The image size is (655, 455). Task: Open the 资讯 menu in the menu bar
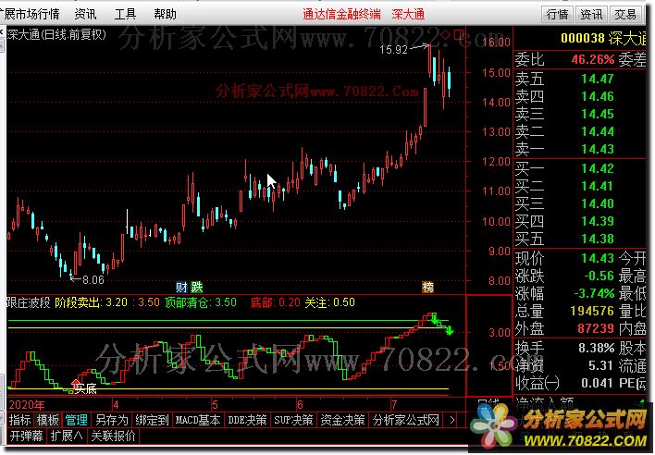86,14
